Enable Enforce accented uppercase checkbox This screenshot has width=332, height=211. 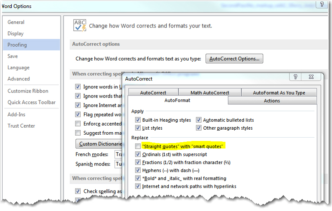coord(78,124)
